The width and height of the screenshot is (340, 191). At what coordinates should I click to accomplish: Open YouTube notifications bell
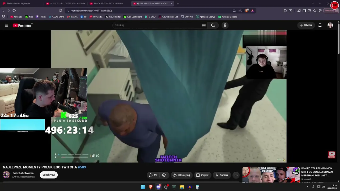(320, 25)
